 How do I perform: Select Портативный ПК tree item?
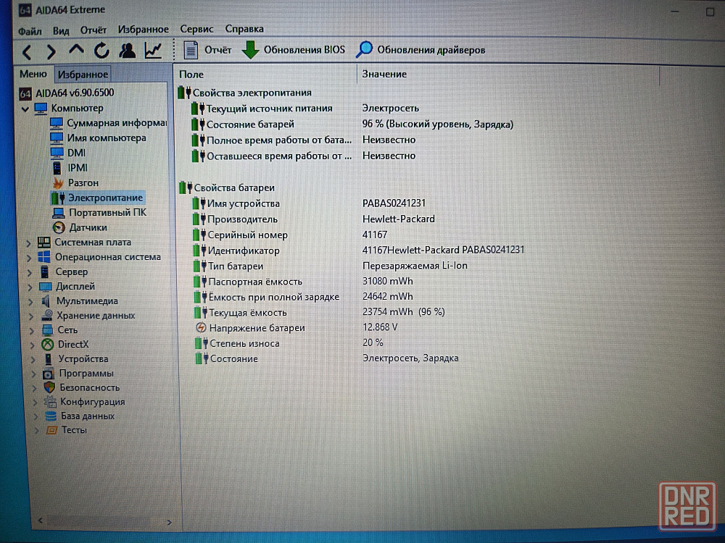[x=107, y=212]
